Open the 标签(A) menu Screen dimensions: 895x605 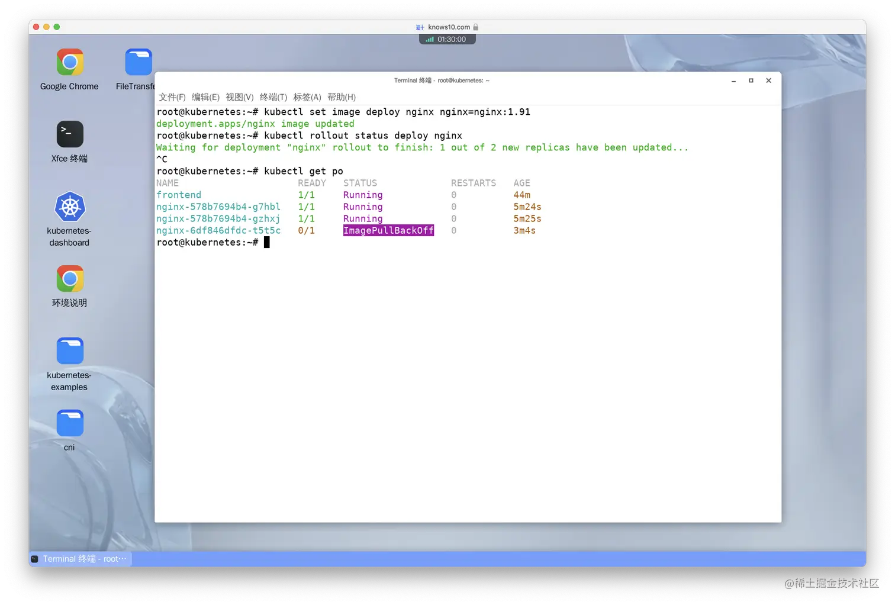[x=307, y=97]
